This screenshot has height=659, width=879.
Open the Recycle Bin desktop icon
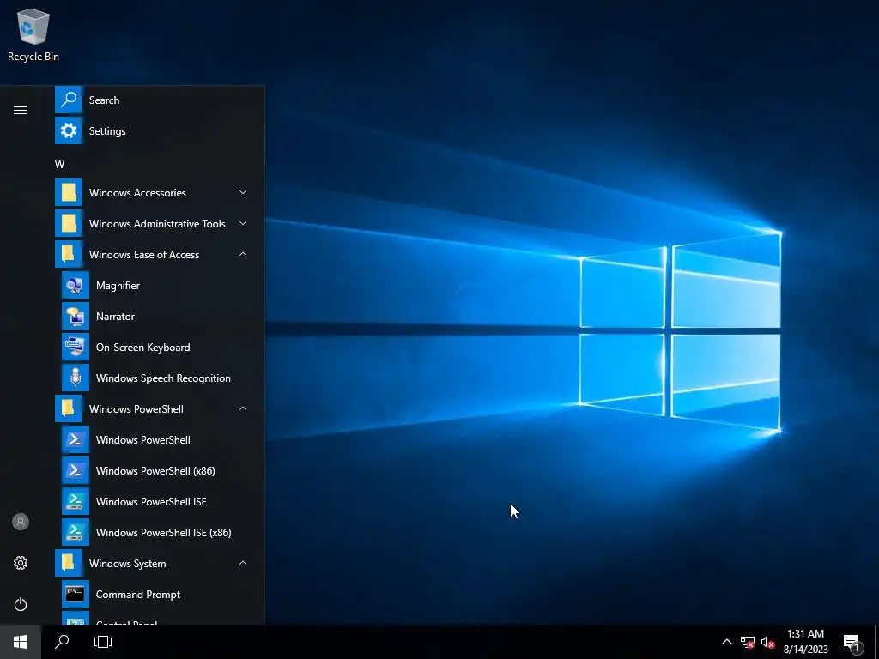pos(33,34)
